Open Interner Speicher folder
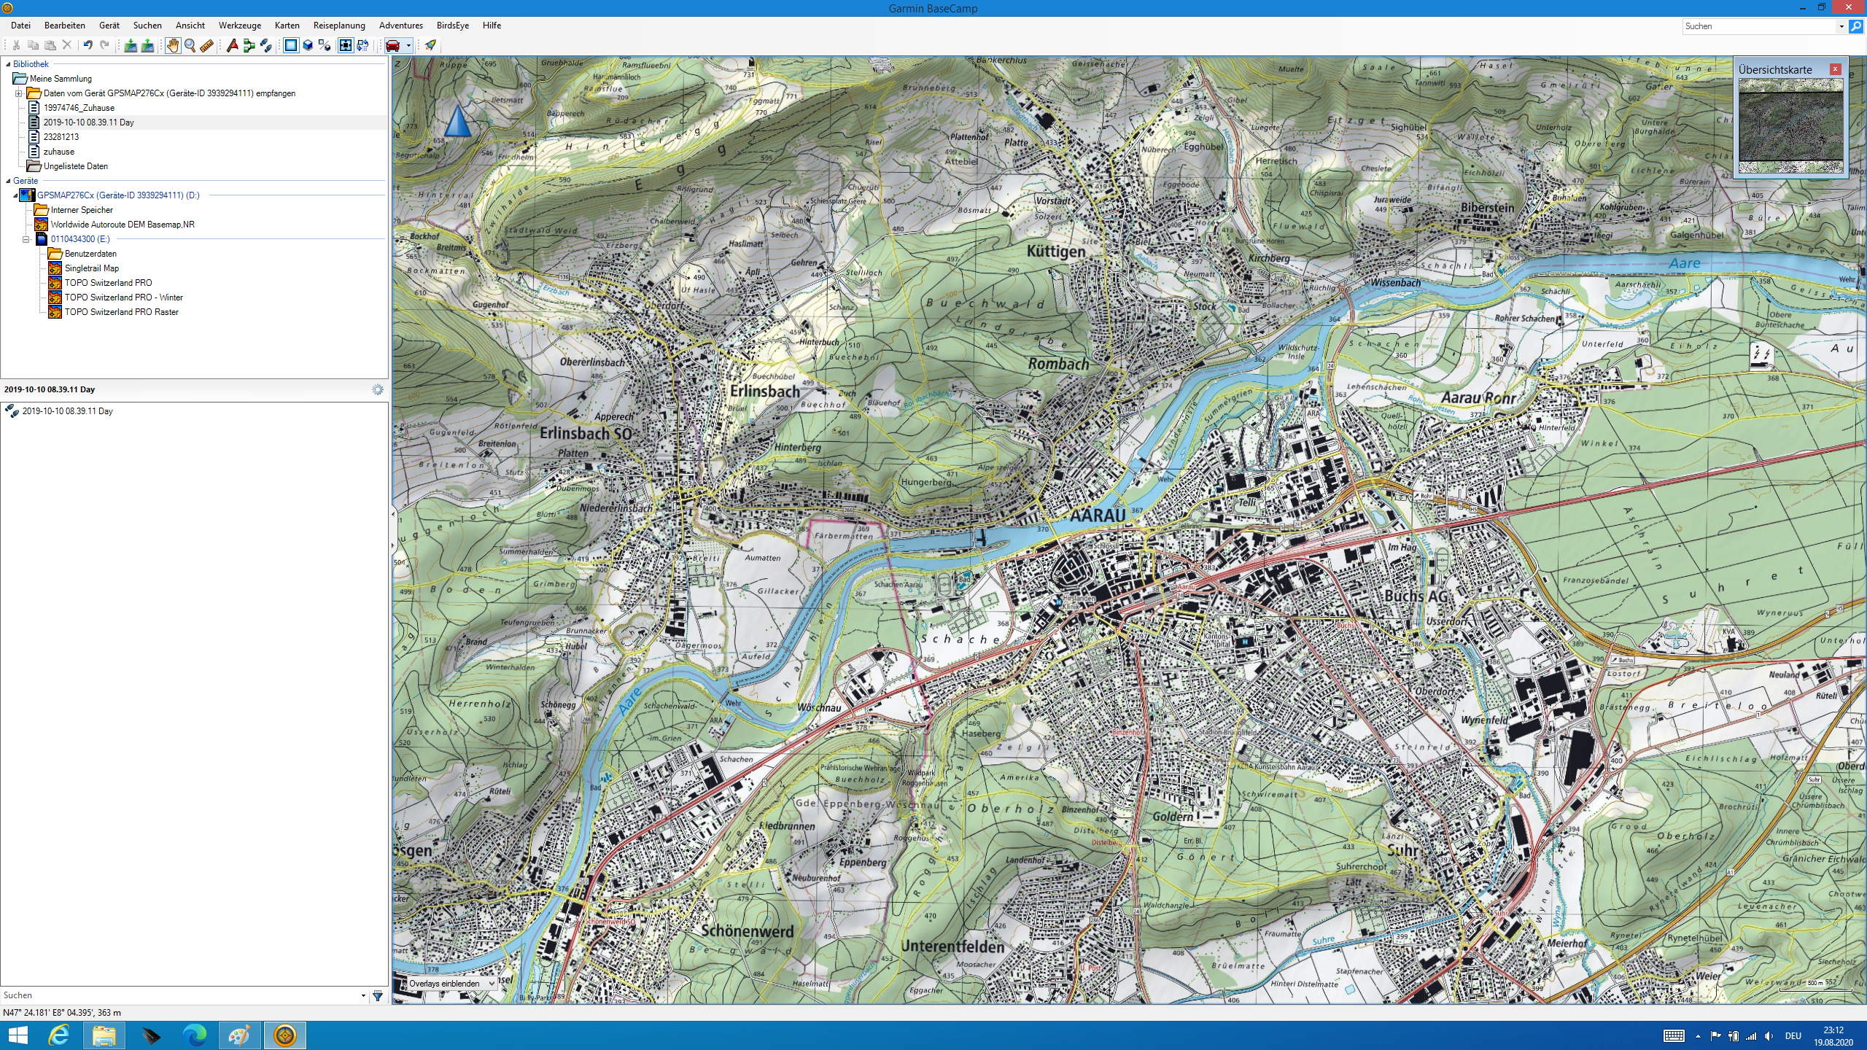 (x=82, y=210)
